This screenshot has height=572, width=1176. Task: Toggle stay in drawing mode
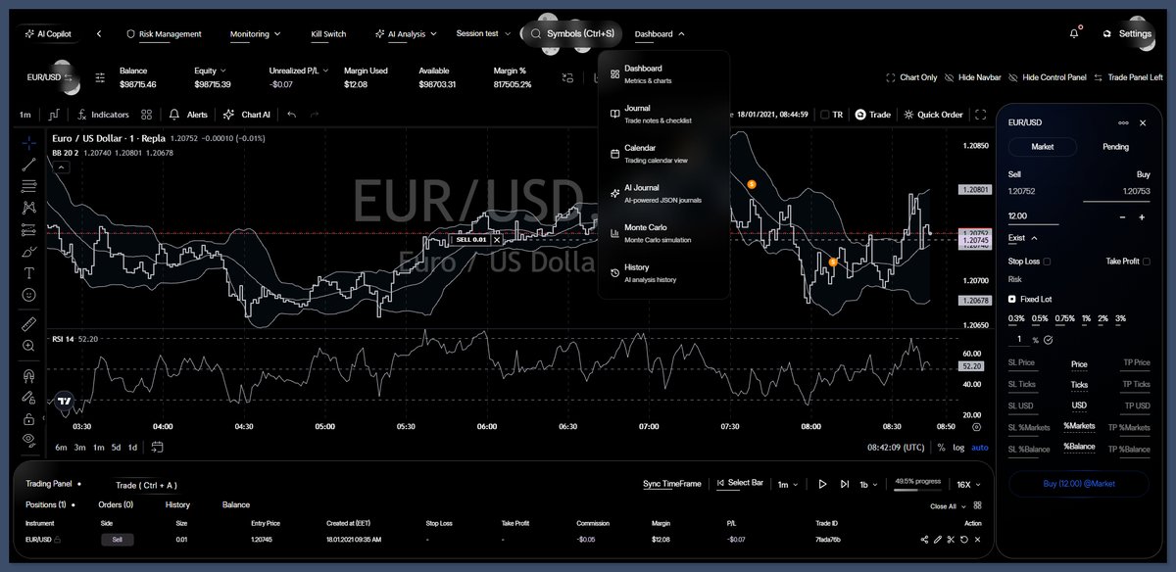29,397
